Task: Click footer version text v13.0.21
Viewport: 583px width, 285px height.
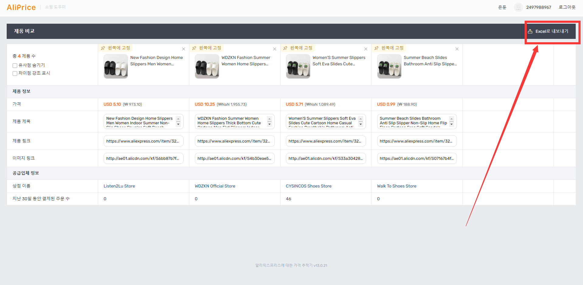Action: [320, 266]
